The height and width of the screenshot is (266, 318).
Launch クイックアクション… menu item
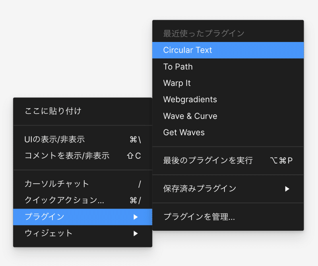coord(83,200)
